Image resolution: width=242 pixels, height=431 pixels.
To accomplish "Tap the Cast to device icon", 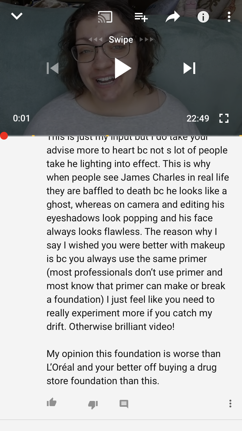I will click(105, 17).
